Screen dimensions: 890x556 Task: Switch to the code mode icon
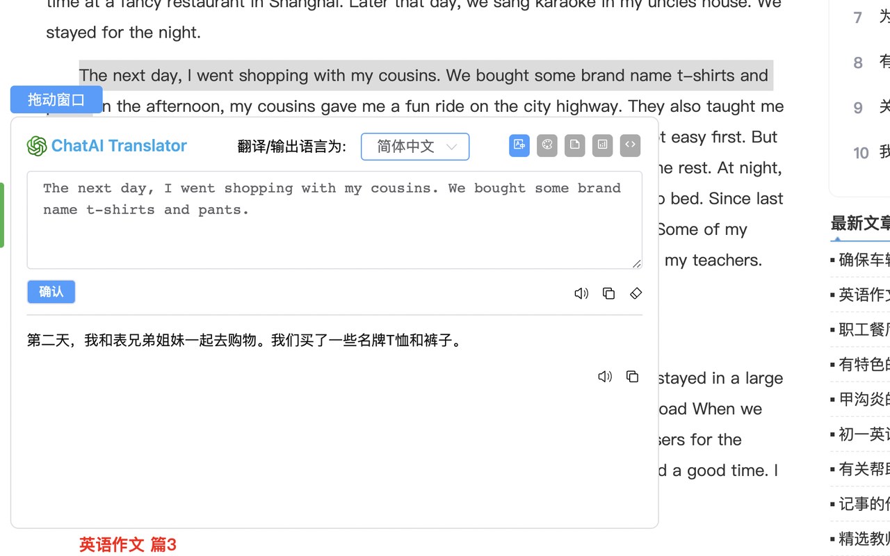[x=630, y=145]
